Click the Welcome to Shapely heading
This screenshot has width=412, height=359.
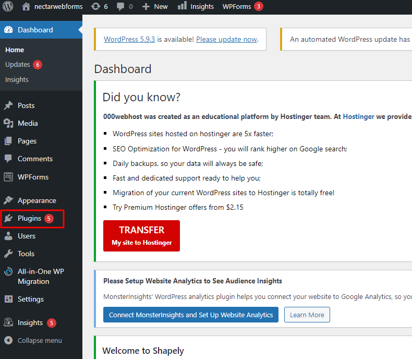[143, 351]
